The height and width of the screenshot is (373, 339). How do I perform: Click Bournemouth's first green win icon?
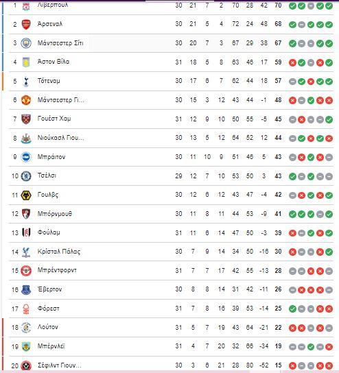pos(292,215)
